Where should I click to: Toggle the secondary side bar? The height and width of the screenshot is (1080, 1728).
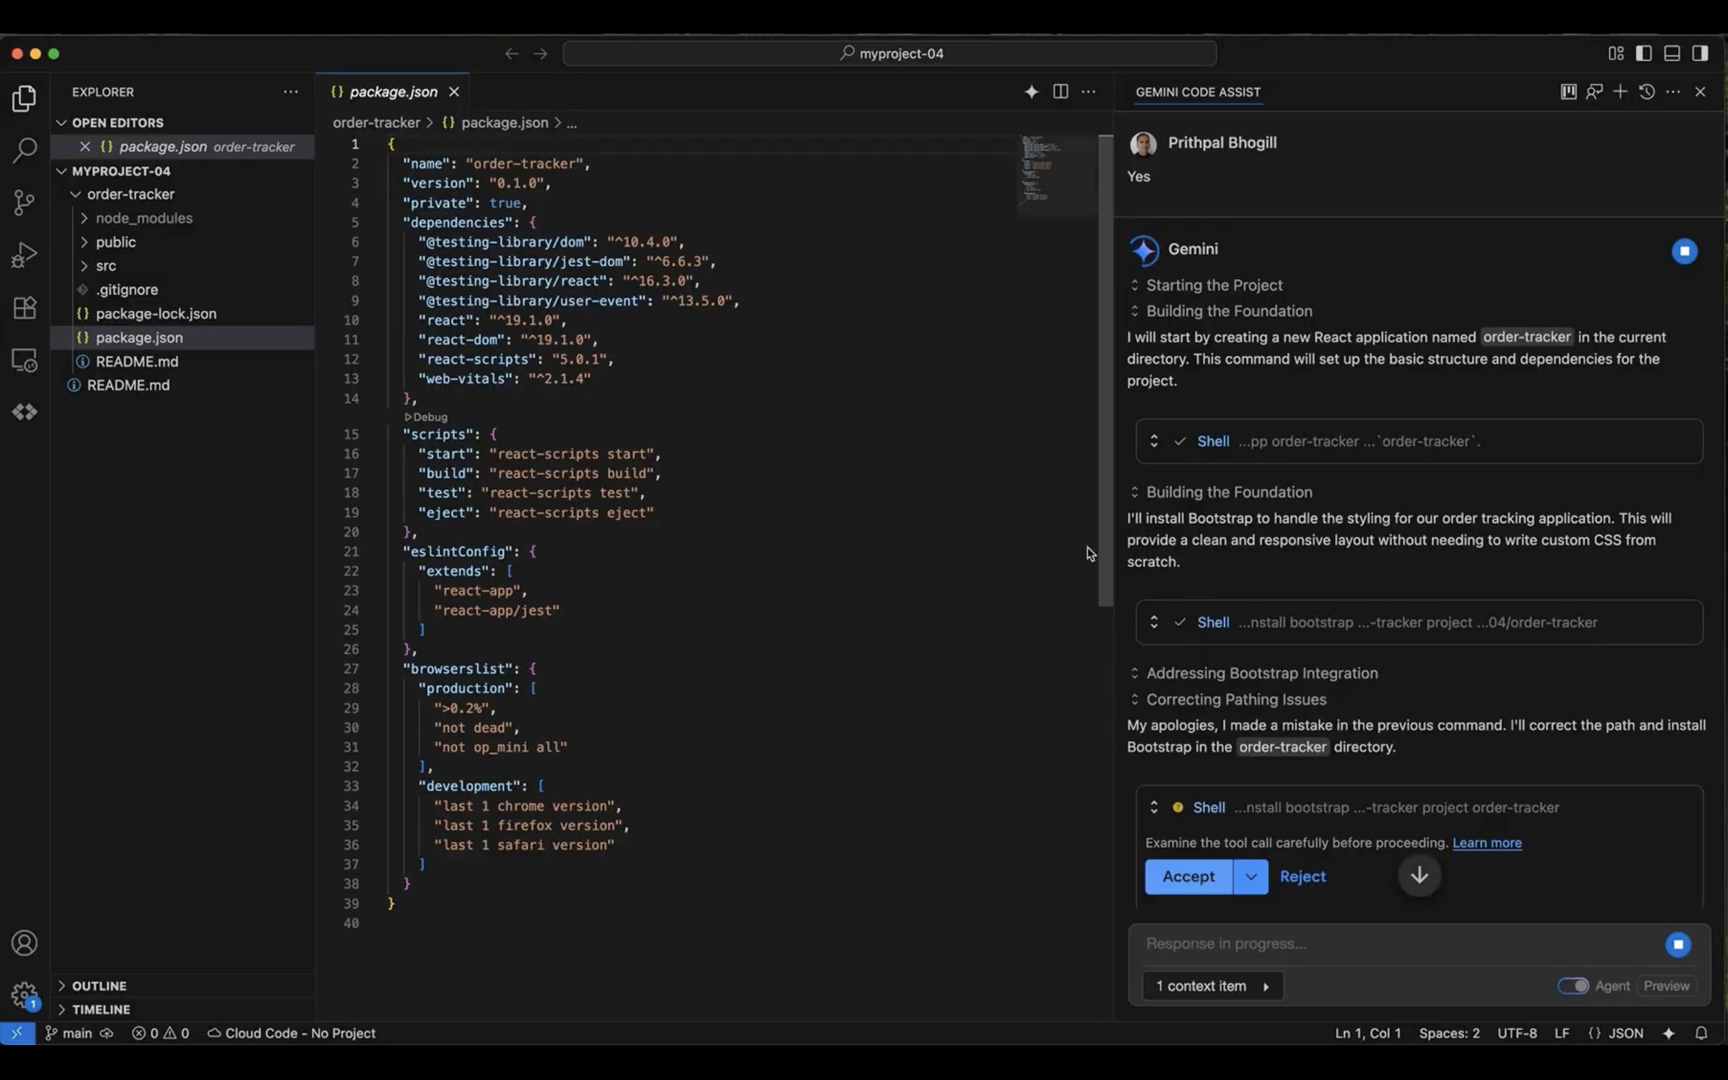(1700, 53)
